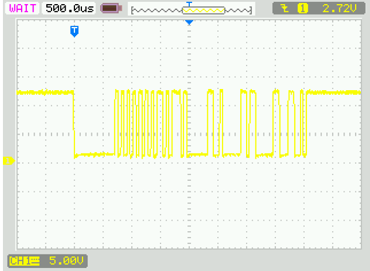
Task: Click the blue center time reference triangle
Action: tap(189, 22)
